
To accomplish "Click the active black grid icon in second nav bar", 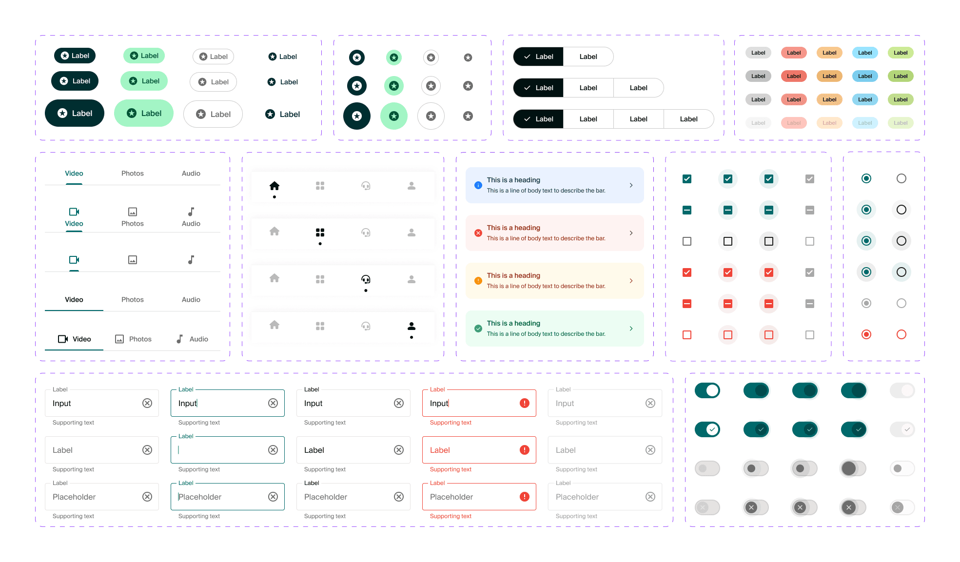I will click(320, 233).
